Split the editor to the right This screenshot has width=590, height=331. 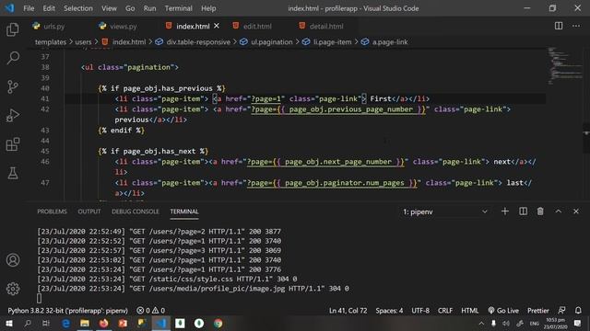559,26
